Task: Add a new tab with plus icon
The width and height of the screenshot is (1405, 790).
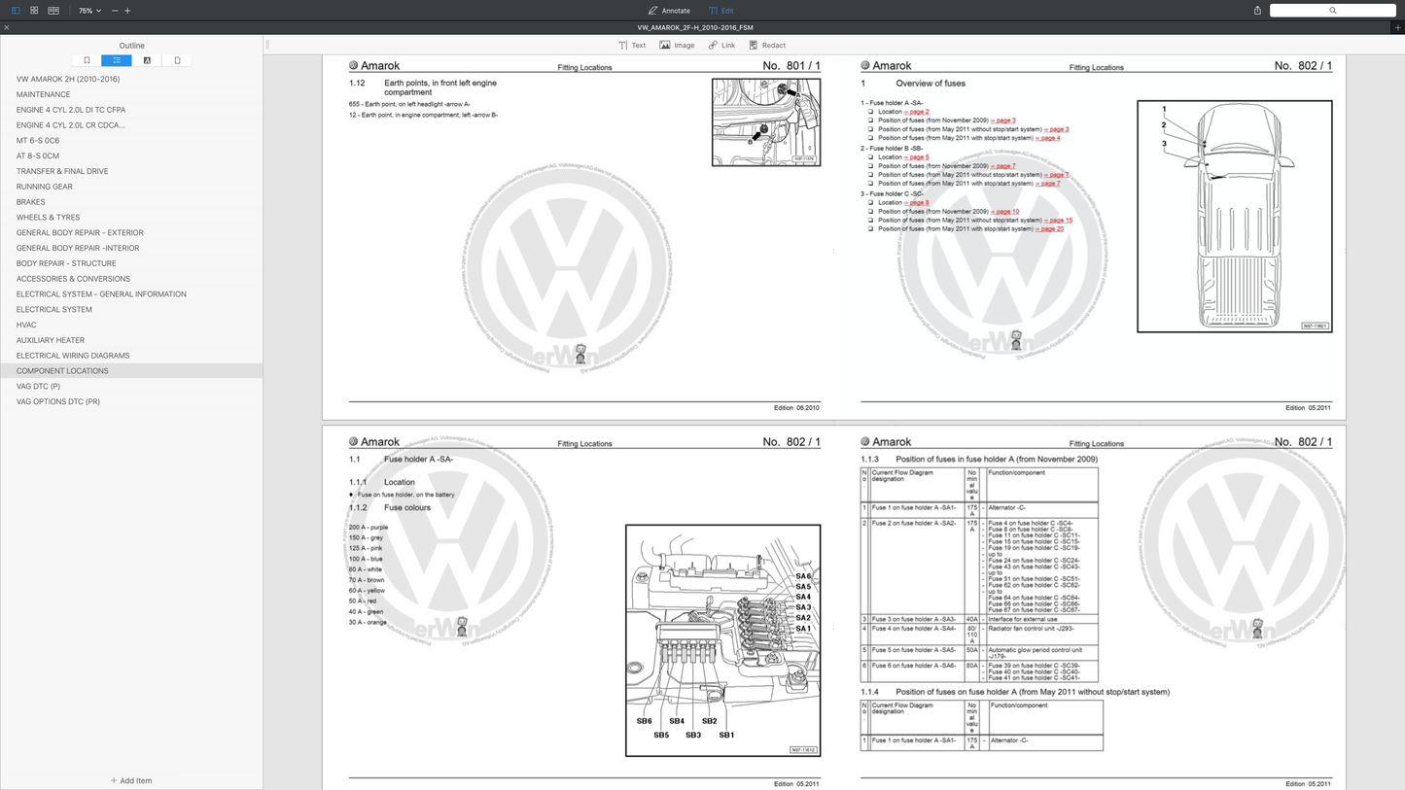Action: tap(1397, 27)
